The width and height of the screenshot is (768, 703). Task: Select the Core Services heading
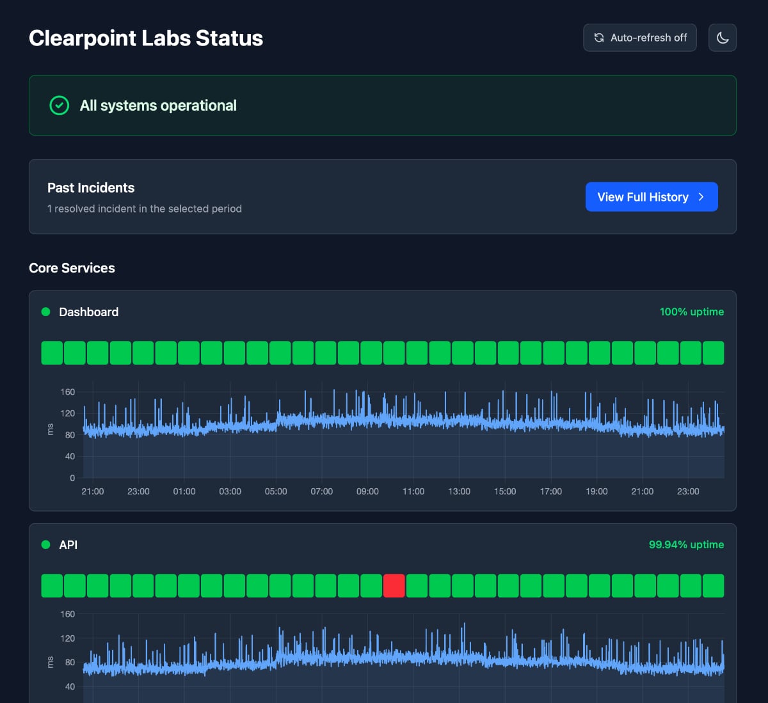coord(72,268)
